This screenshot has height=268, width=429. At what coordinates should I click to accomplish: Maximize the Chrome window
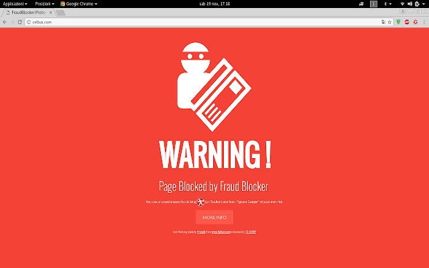[418, 11]
